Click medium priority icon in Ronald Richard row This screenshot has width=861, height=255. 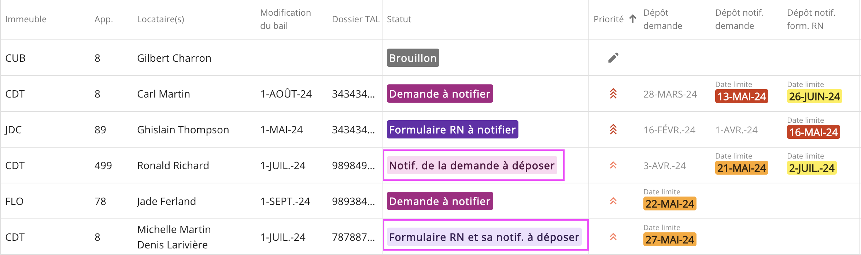(x=613, y=165)
